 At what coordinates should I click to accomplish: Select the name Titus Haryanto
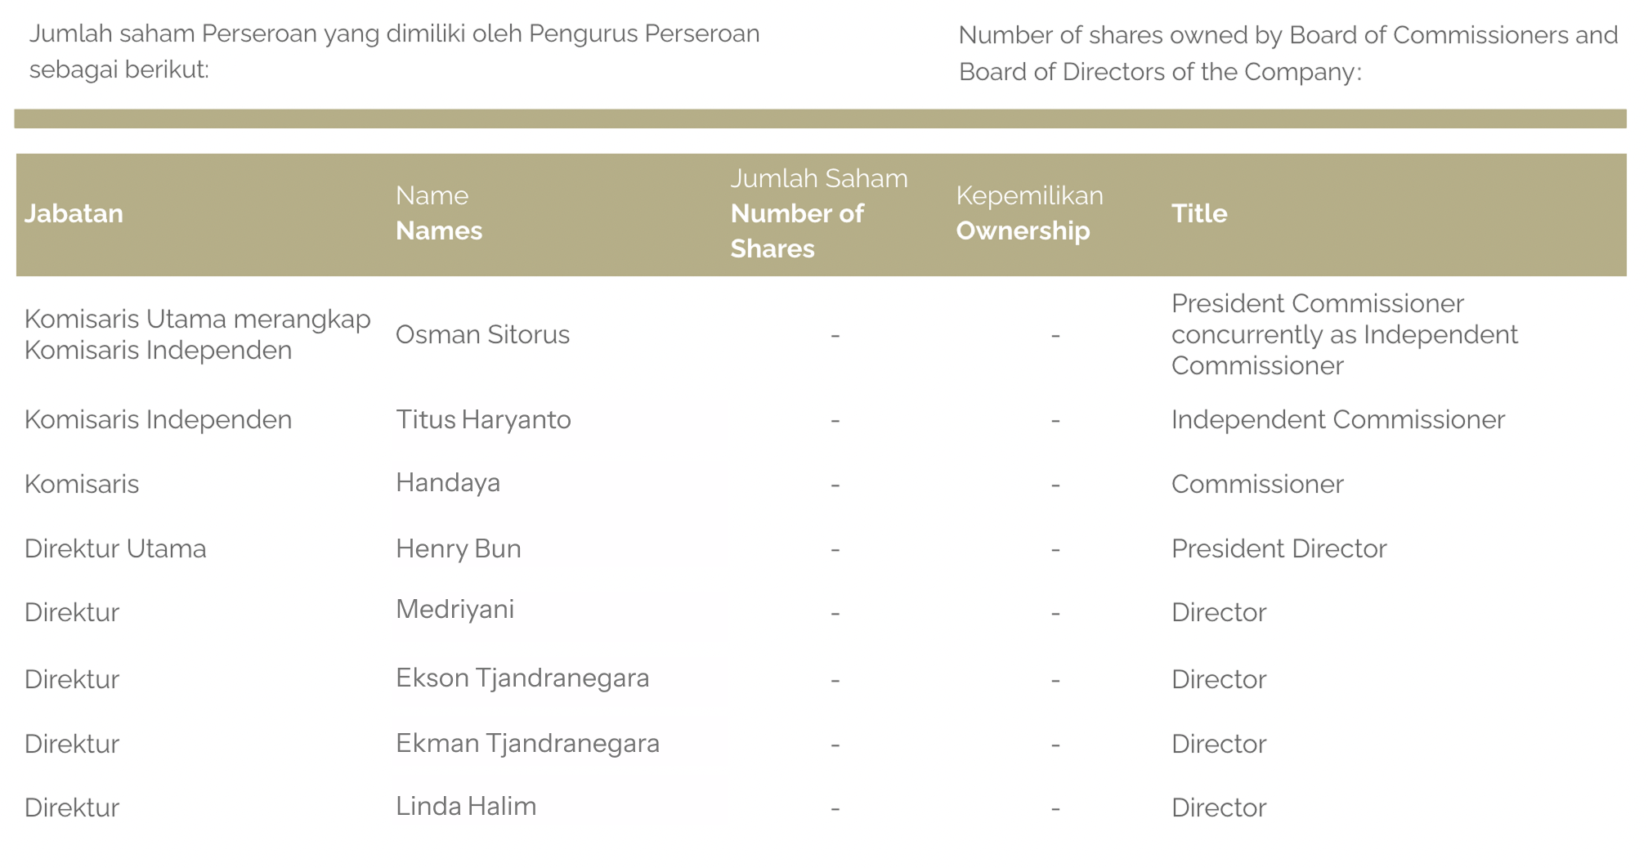(483, 419)
